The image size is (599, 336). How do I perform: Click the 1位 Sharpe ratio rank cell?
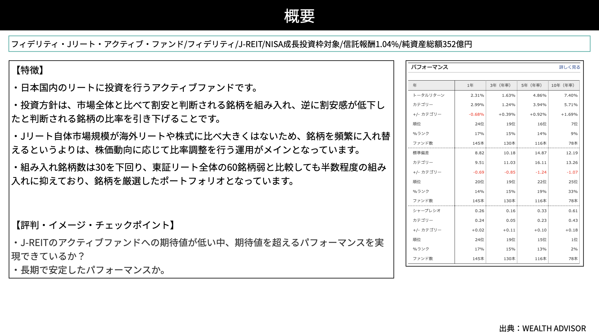(x=574, y=240)
